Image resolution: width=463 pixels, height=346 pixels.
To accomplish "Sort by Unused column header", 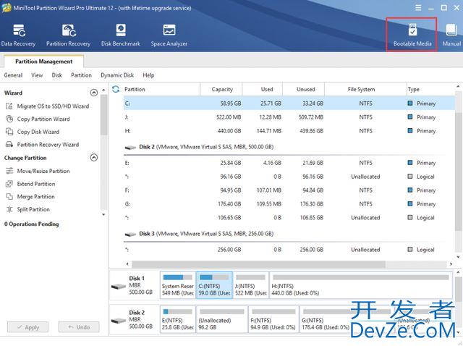I will [x=304, y=89].
